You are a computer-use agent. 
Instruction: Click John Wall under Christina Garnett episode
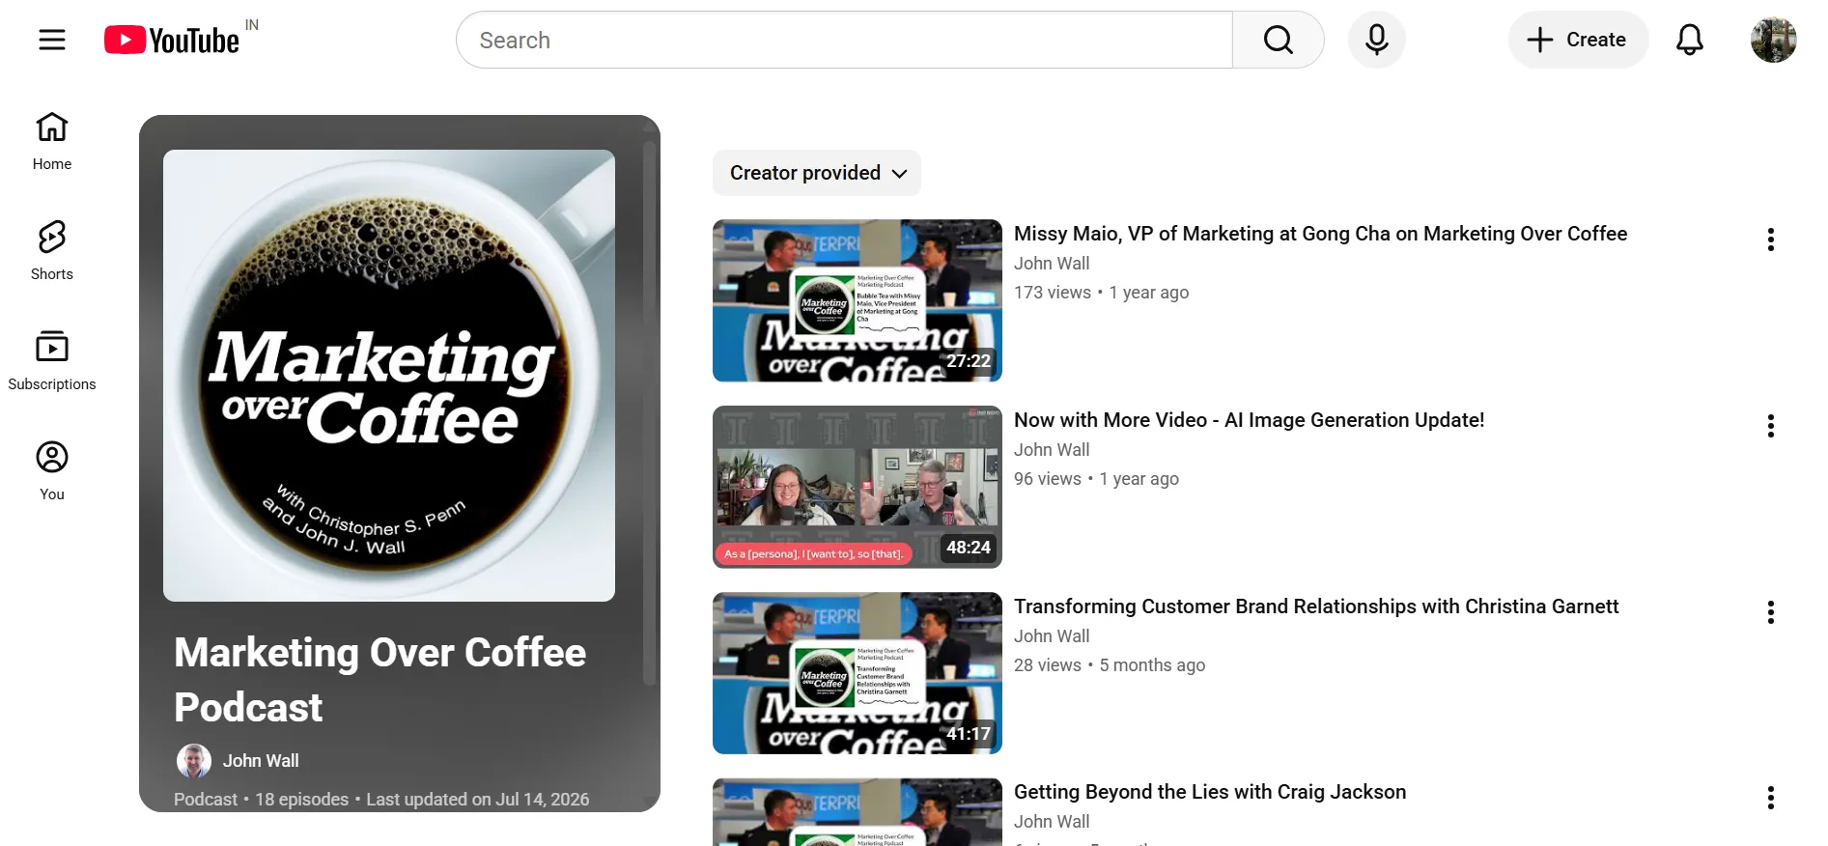click(x=1052, y=636)
